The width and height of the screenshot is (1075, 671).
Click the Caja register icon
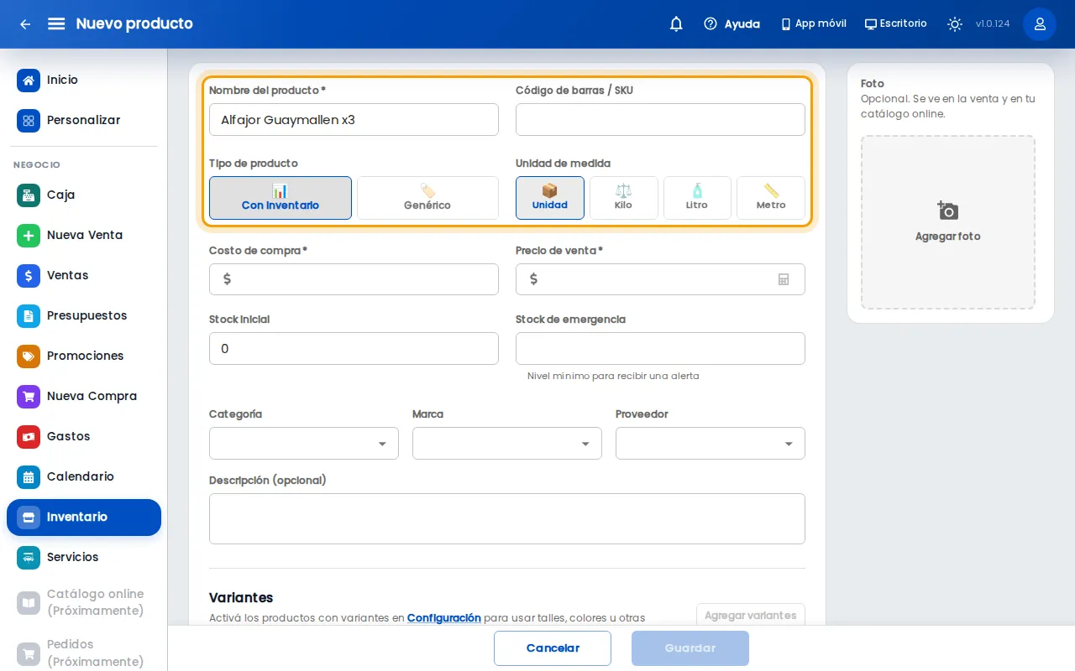(29, 195)
